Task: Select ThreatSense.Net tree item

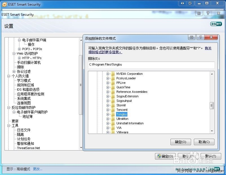Action: click(x=28, y=148)
